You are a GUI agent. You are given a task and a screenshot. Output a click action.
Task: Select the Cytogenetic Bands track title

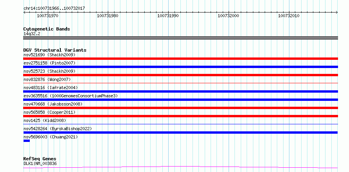tap(47, 29)
